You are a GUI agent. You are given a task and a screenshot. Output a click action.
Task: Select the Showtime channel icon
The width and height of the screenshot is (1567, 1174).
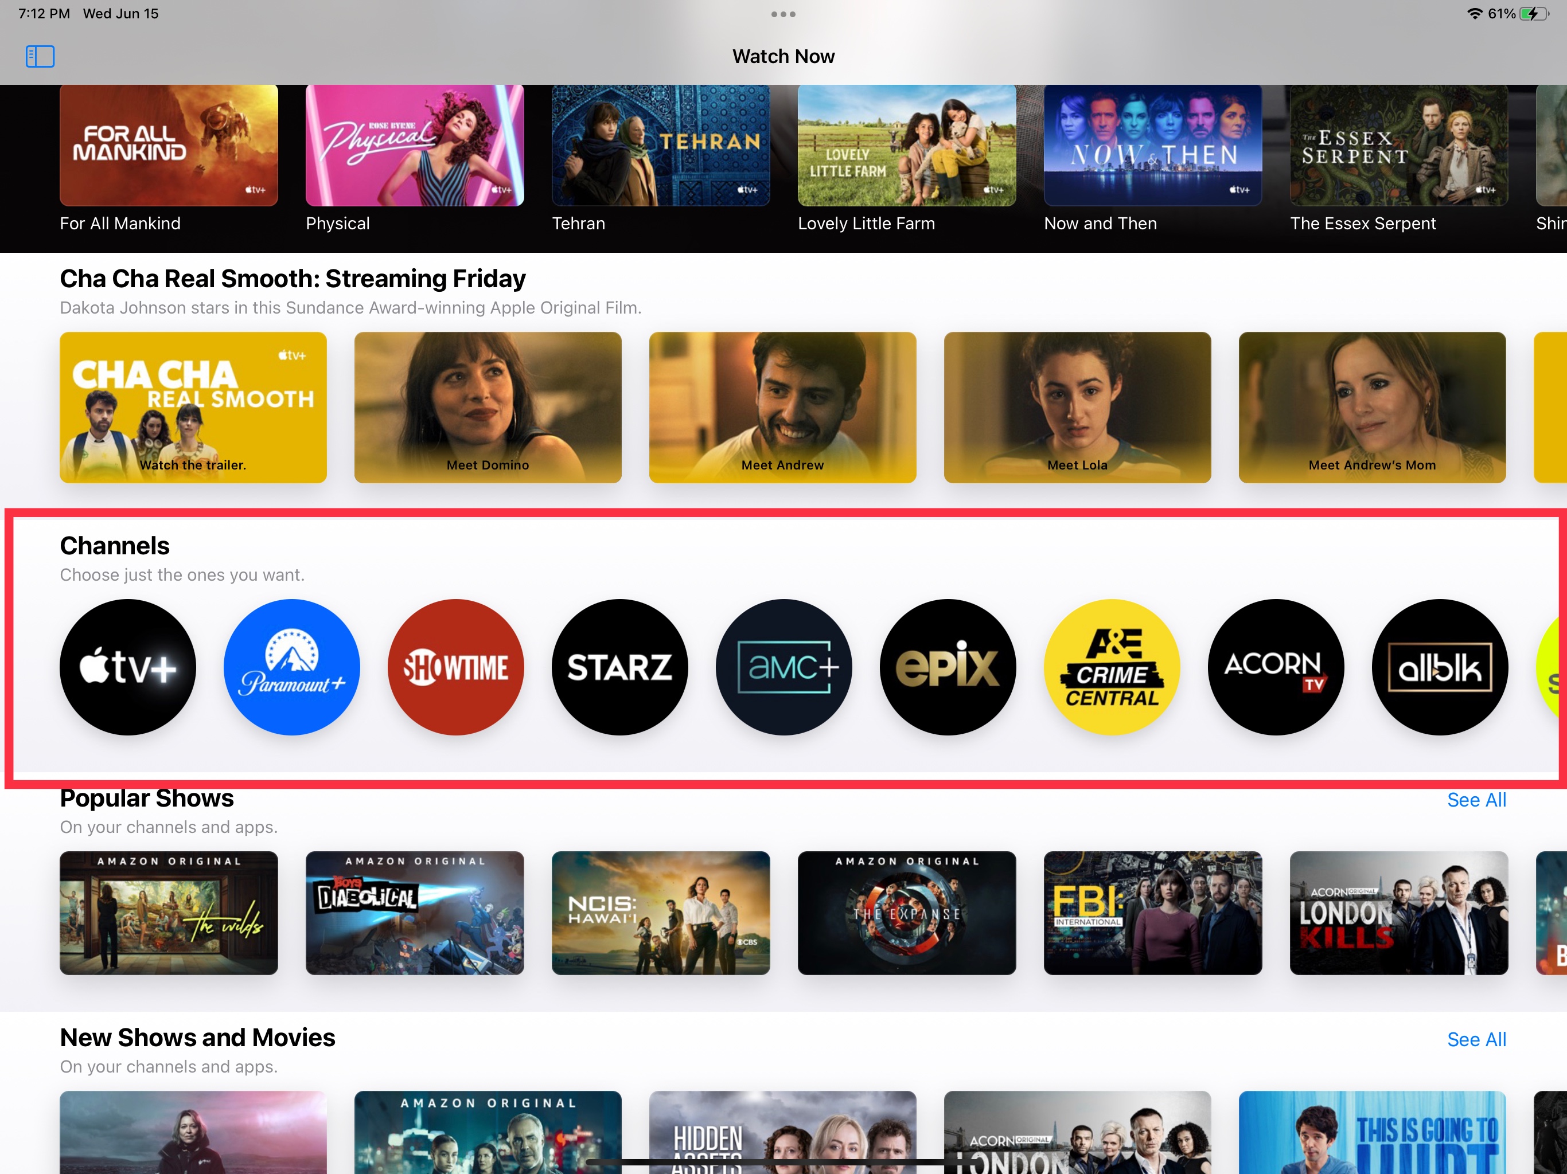pos(455,667)
